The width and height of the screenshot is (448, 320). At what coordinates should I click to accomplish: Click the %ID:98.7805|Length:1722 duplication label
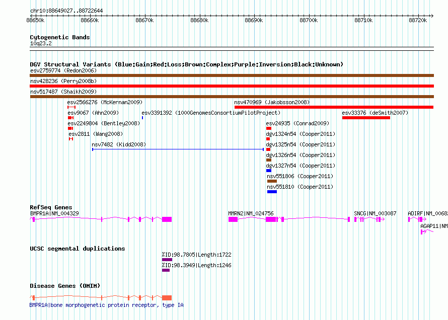coord(197,255)
